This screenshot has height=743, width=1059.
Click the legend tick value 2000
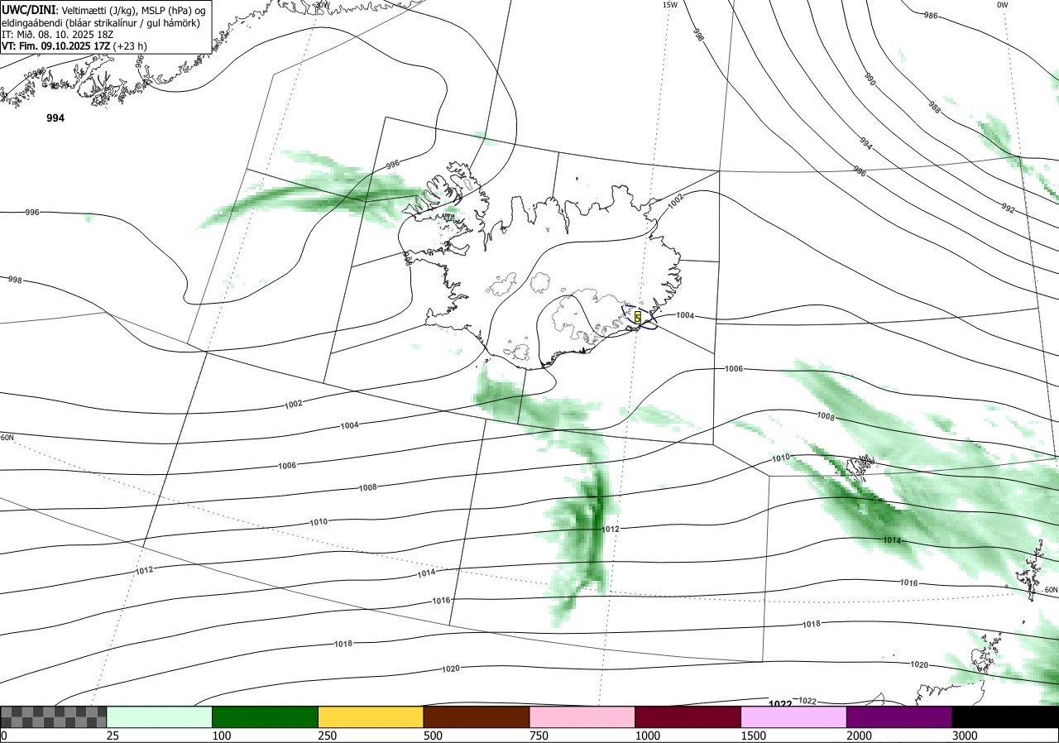860,736
